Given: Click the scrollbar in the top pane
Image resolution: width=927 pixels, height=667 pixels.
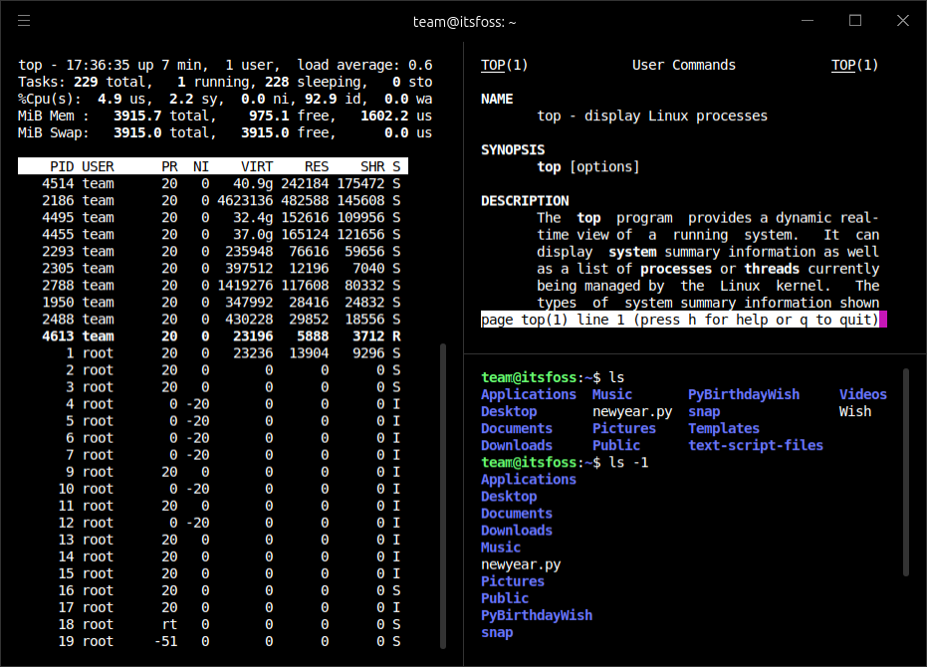Looking at the screenshot, I should tap(443, 496).
